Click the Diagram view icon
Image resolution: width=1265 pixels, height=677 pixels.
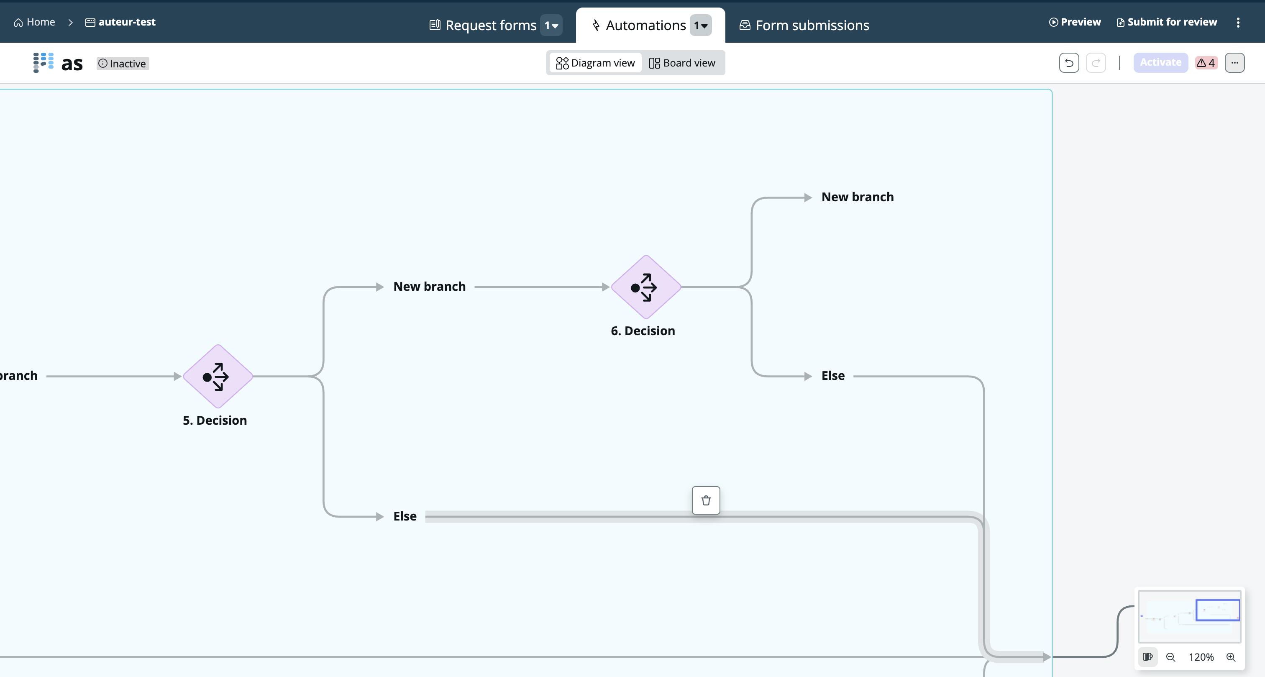pyautogui.click(x=561, y=63)
